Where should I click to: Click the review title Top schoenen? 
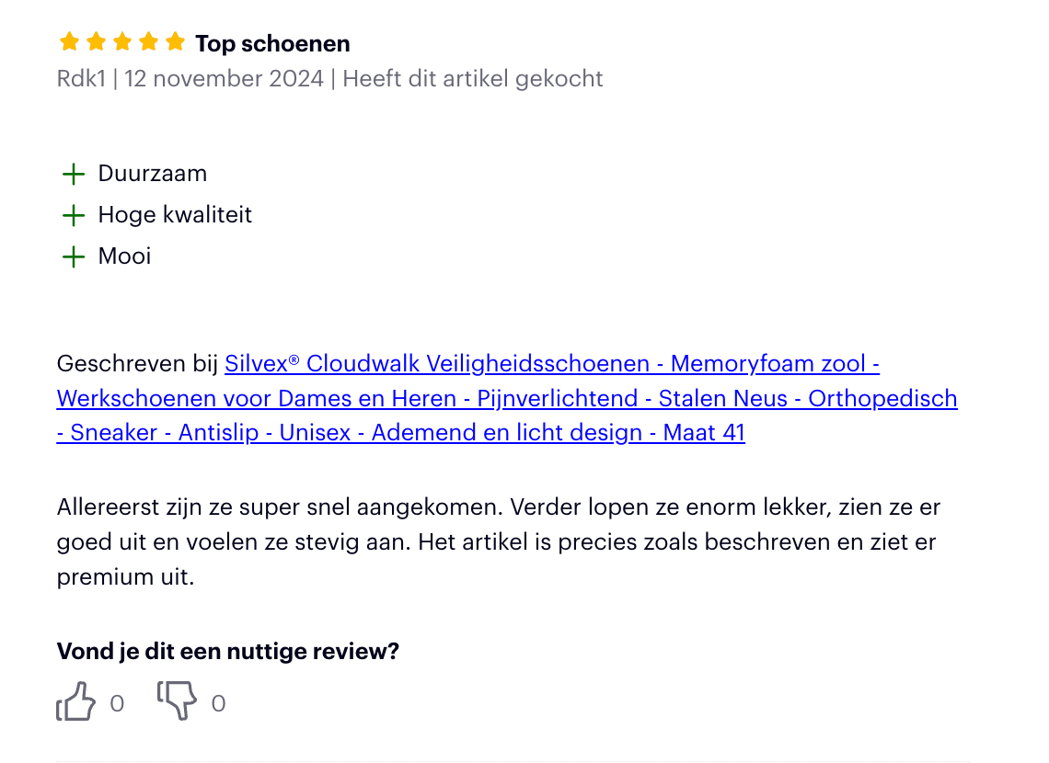tap(272, 43)
